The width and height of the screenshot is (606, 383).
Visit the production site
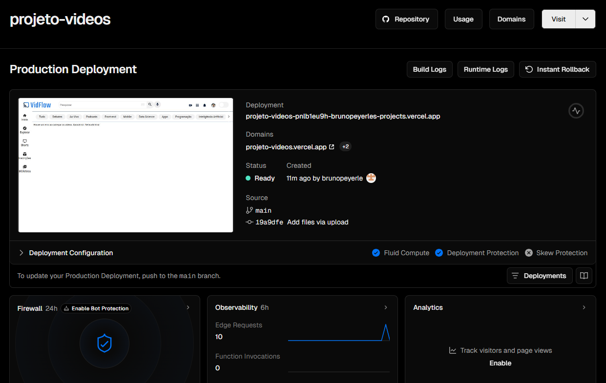(559, 19)
